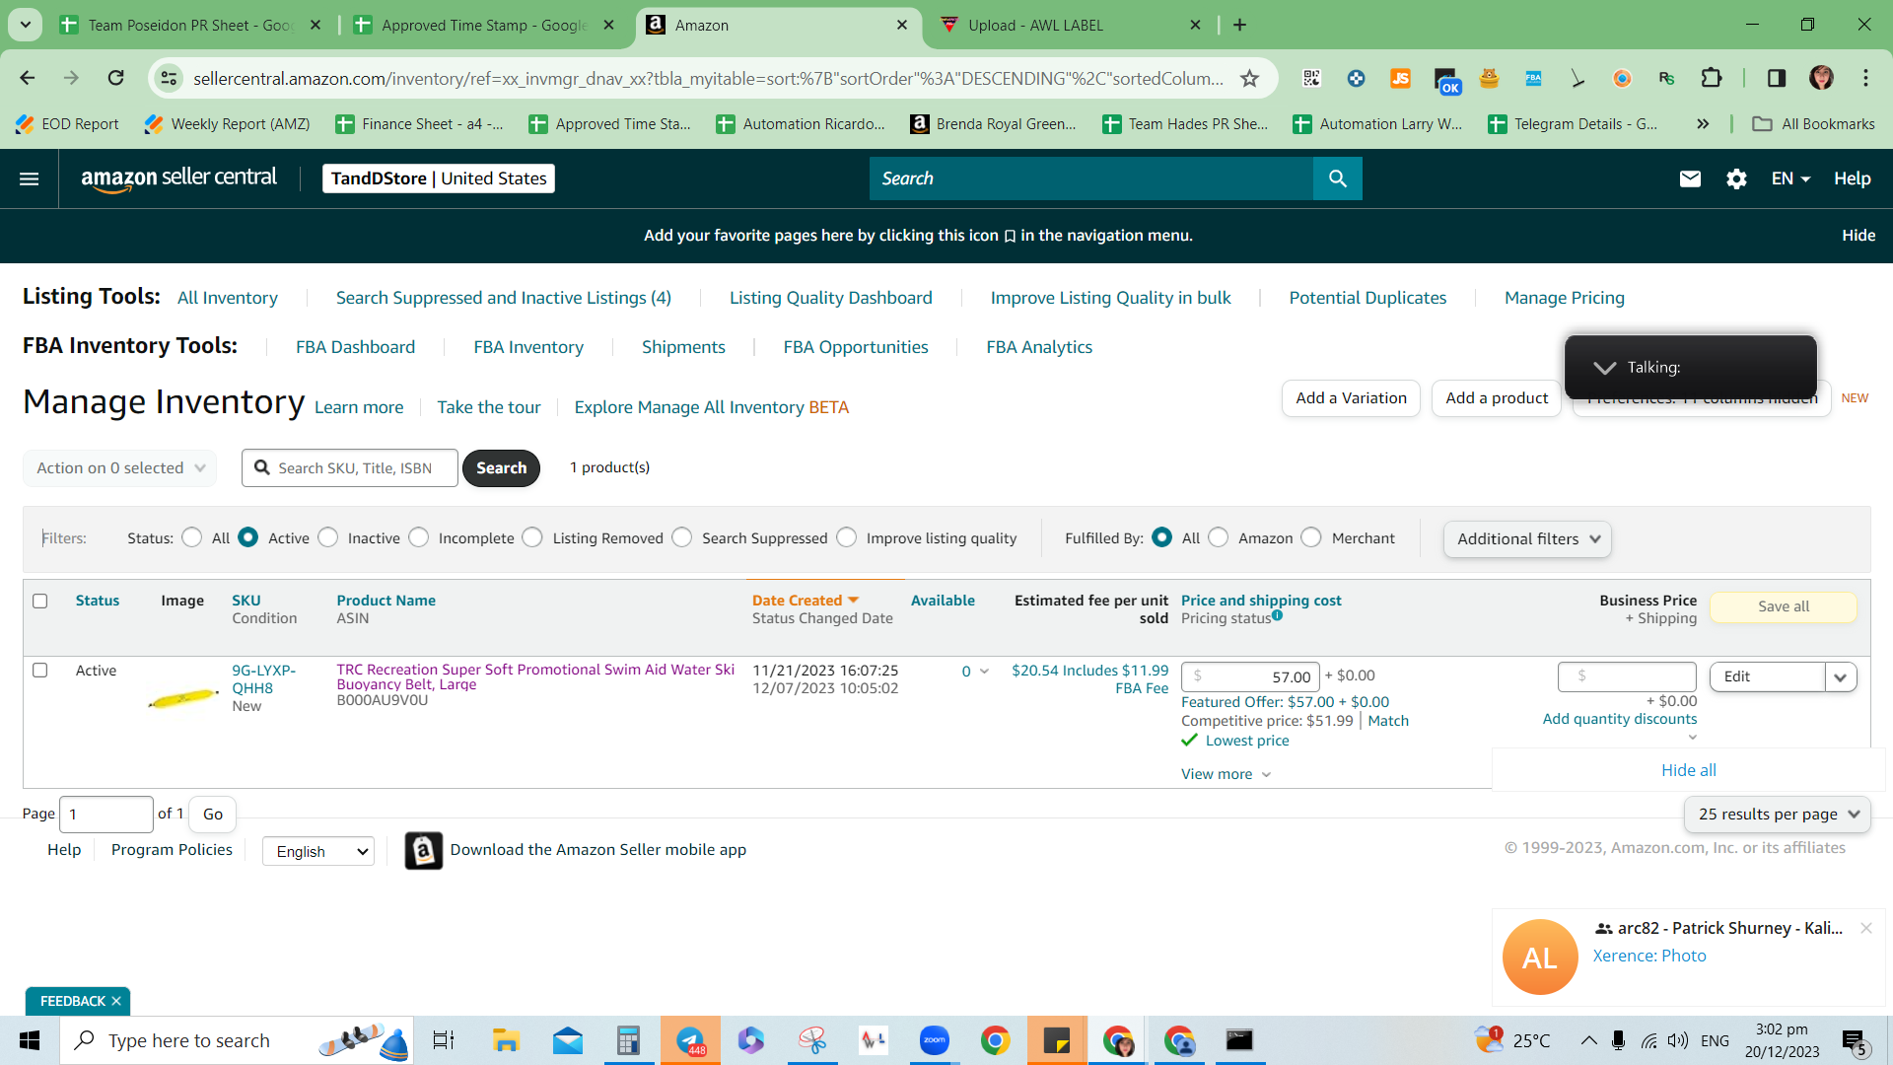The width and height of the screenshot is (1893, 1065).
Task: Click the Add a Variation button
Action: click(1351, 398)
